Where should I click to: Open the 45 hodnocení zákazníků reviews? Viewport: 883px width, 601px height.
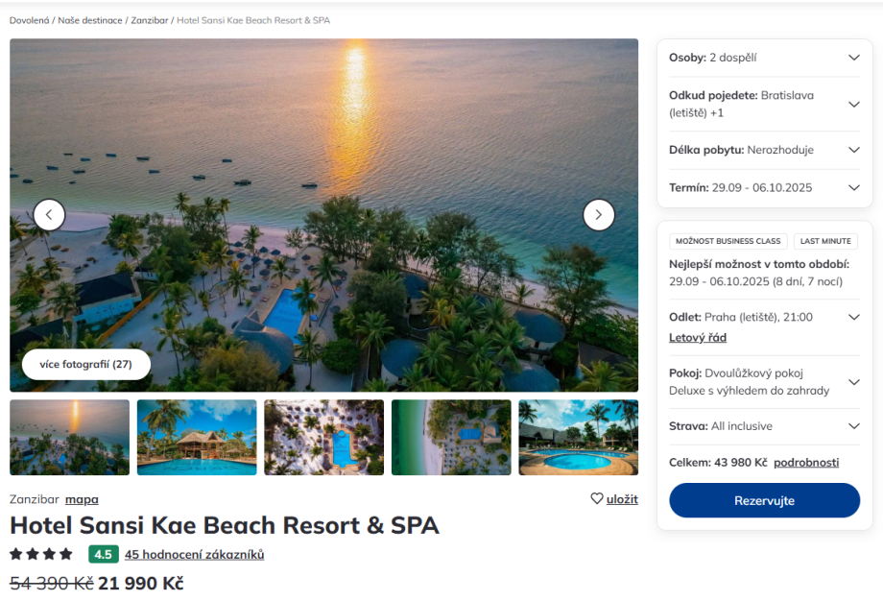[x=194, y=554]
